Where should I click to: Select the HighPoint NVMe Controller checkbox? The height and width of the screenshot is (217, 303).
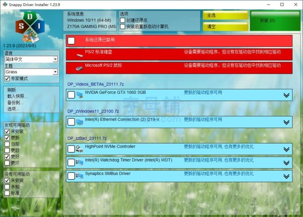[x=71, y=149]
